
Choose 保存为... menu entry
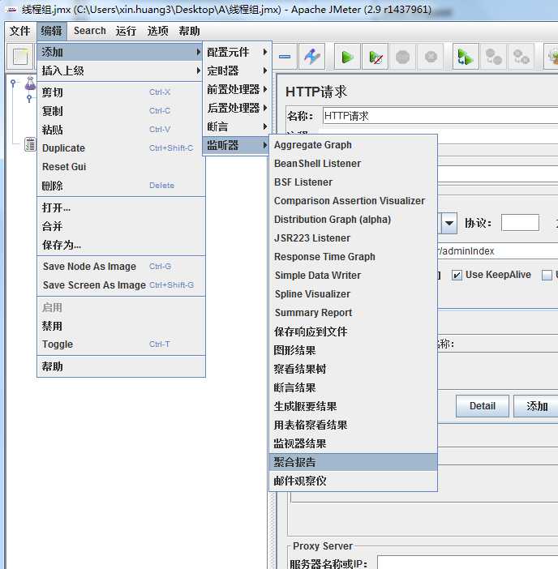122,245
